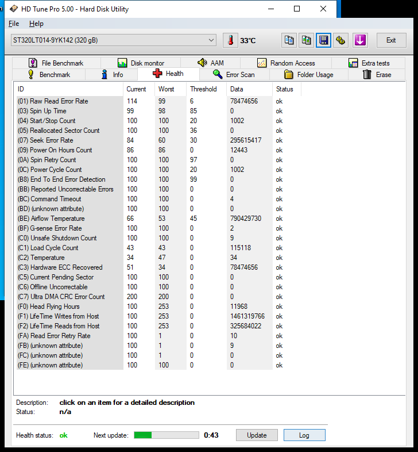
Task: Click the Exit button
Action: [391, 40]
